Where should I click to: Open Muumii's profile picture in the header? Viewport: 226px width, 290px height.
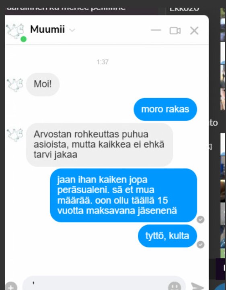[x=15, y=31]
